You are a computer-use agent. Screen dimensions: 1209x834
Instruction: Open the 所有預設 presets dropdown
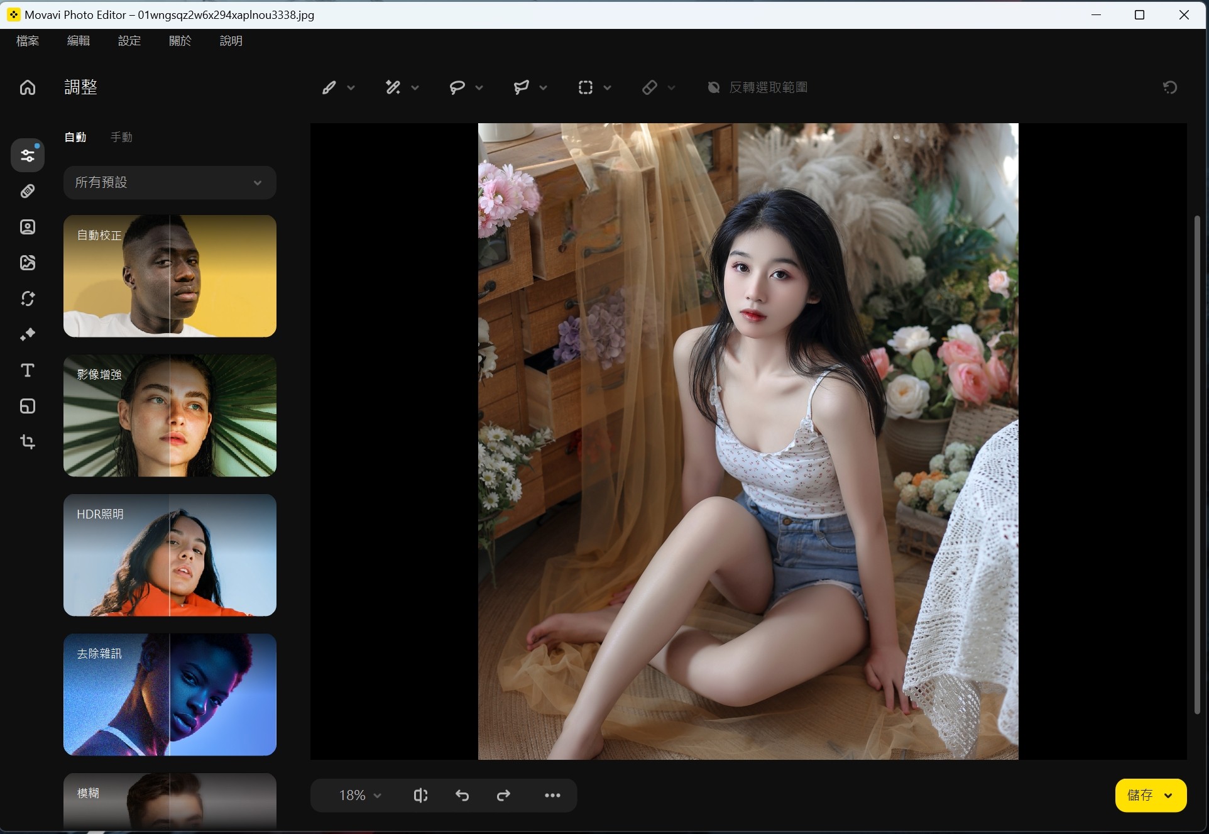coord(170,183)
